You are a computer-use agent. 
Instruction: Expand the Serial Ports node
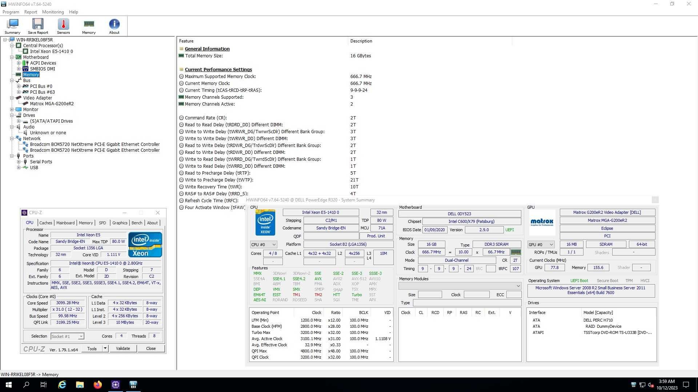coord(19,162)
